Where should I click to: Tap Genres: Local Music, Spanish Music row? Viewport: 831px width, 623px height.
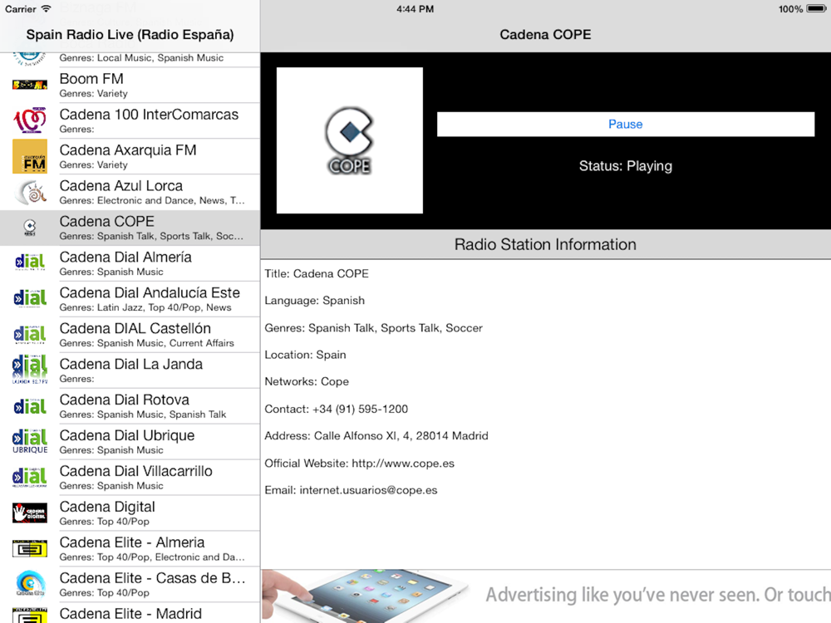pos(141,58)
